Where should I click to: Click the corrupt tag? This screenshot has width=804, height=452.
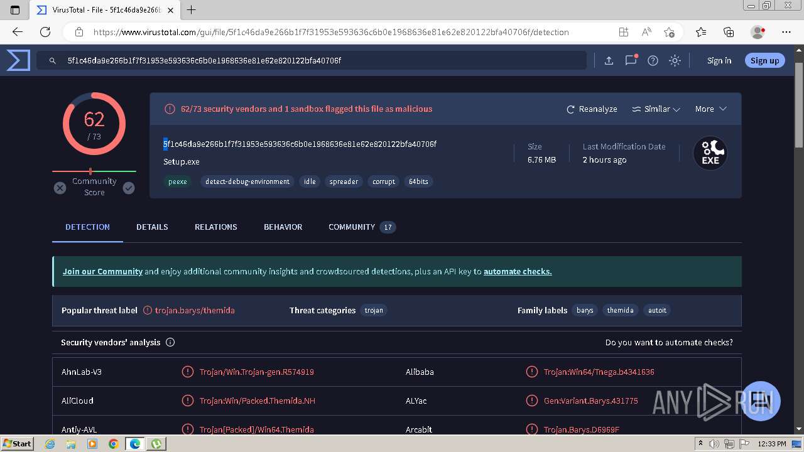pos(384,181)
